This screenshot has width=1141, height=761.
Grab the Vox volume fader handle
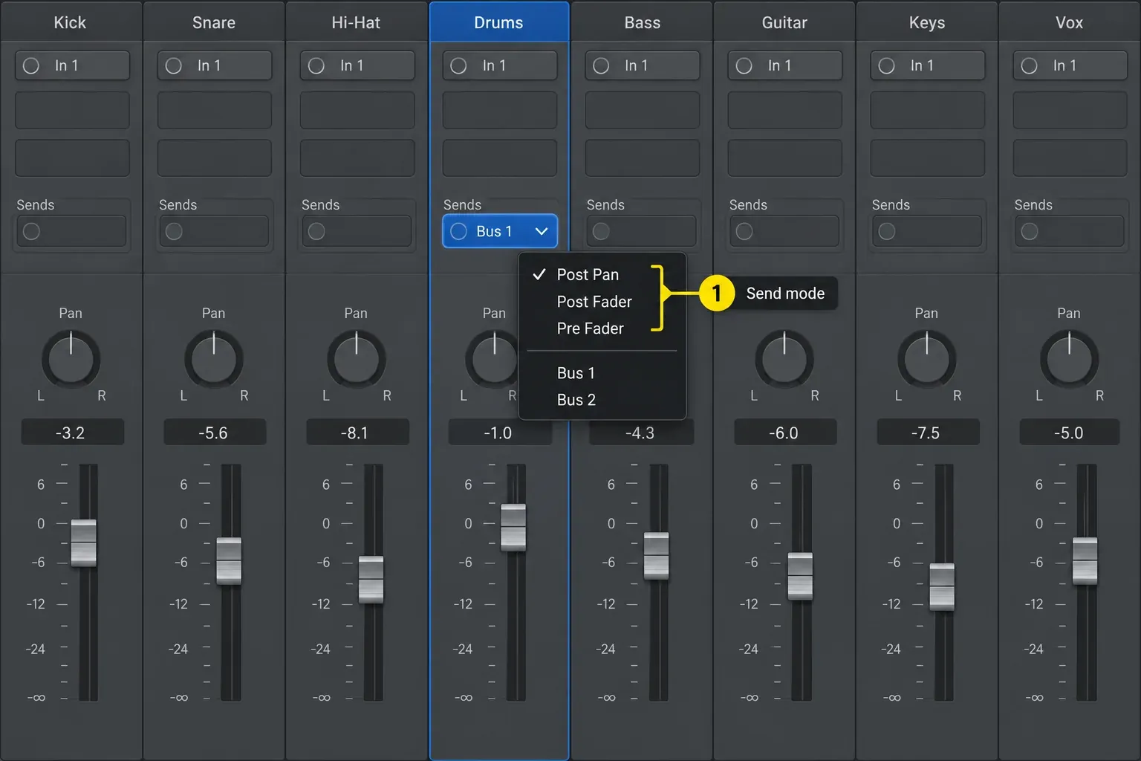(1085, 561)
